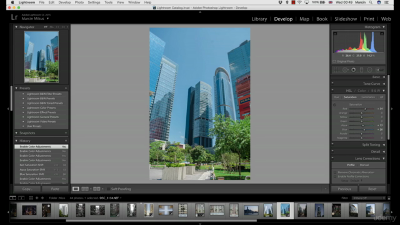The image size is (400, 225).
Task: Switch to the Map module
Action: coord(304,19)
